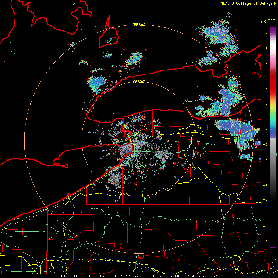
Task: Click the 4 dB tick label on the scale
Action: [267, 76]
